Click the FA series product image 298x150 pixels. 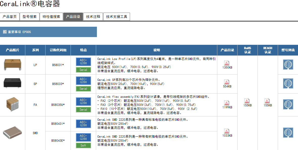[x=12, y=104]
